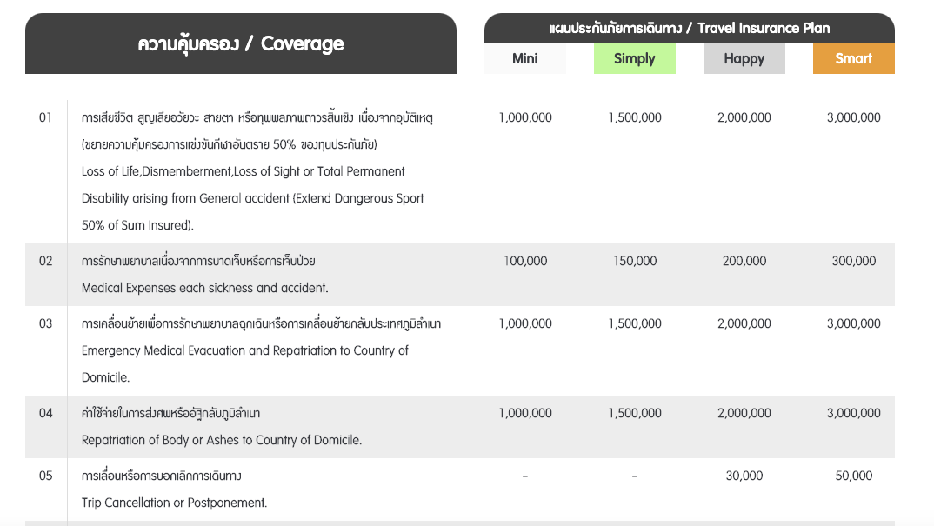The image size is (934, 526).
Task: Open details for coverage row 03
Action: click(x=45, y=323)
